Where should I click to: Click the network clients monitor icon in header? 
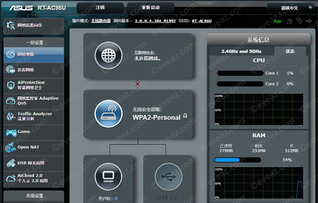tap(299, 21)
